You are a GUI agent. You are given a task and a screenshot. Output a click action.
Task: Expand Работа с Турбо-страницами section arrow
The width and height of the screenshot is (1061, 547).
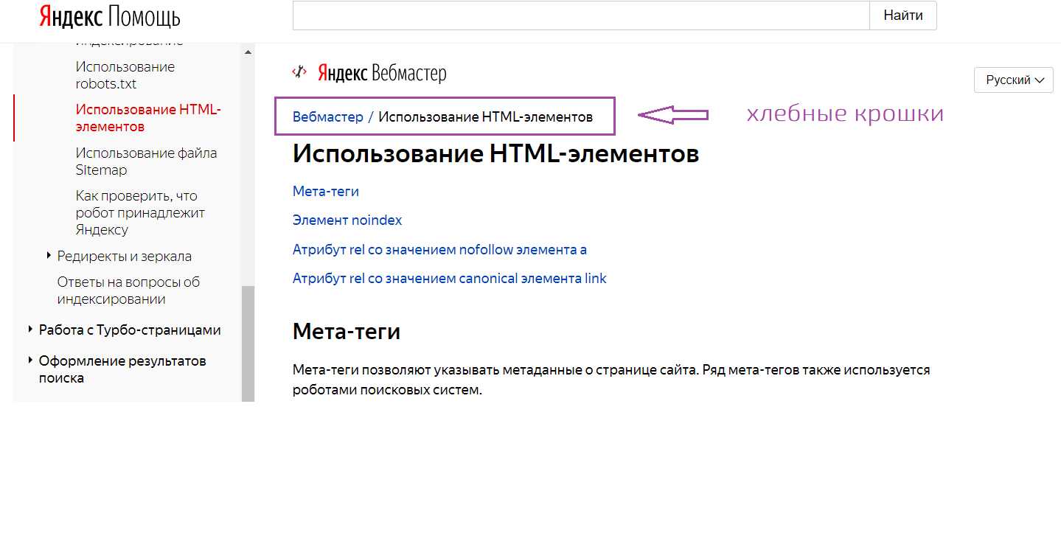click(x=30, y=330)
